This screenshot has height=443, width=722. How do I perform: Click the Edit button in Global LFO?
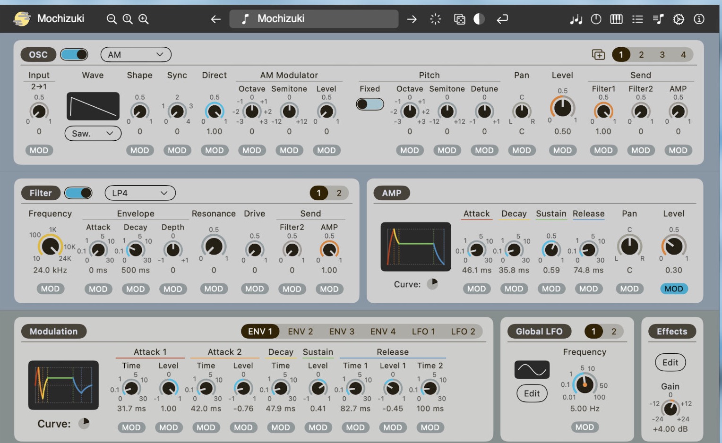[532, 393]
